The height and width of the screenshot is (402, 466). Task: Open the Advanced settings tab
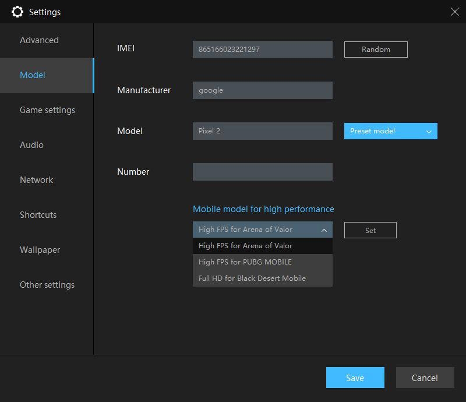click(39, 40)
